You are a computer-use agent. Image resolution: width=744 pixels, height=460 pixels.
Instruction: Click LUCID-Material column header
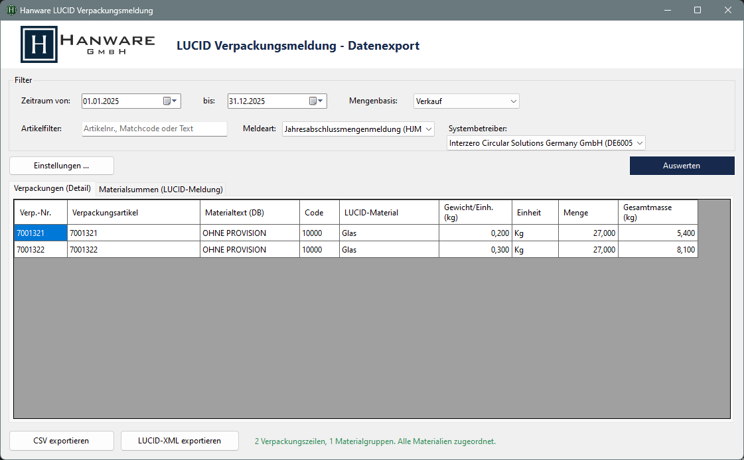(390, 212)
